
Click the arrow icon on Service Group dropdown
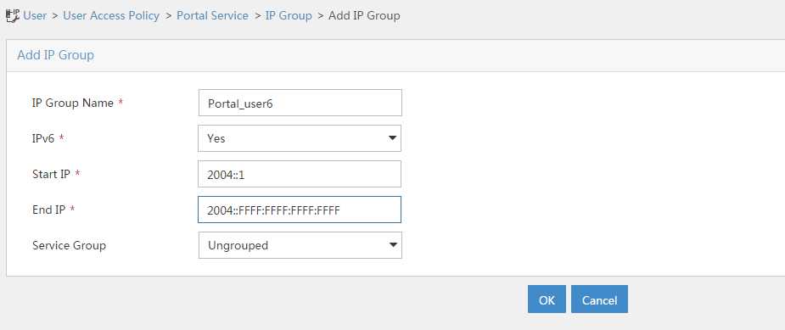(x=393, y=245)
